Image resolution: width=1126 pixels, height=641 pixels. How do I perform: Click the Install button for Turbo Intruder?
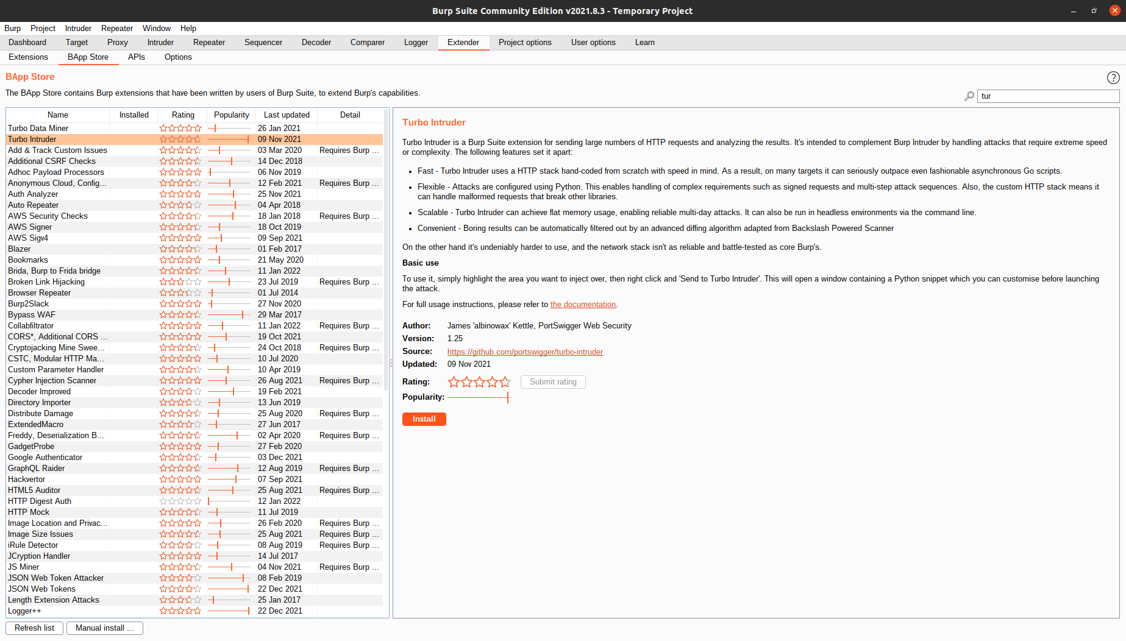point(424,419)
